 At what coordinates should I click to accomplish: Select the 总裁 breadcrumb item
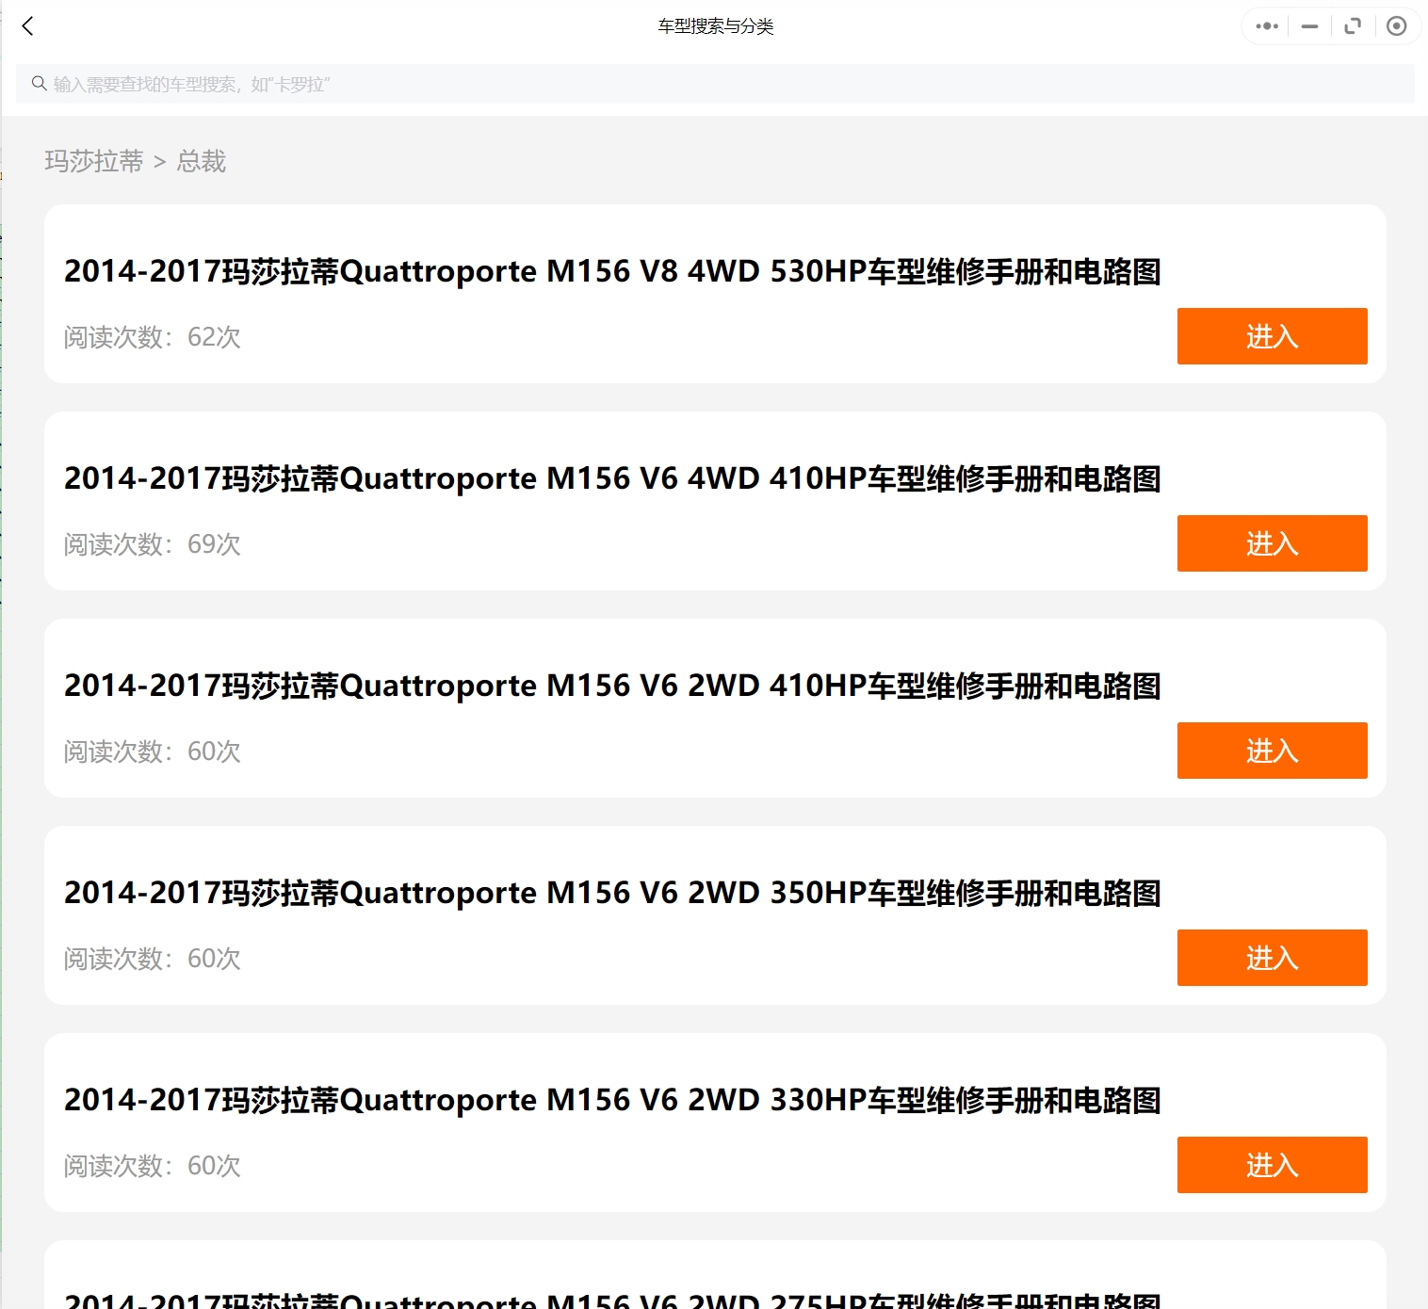(202, 162)
